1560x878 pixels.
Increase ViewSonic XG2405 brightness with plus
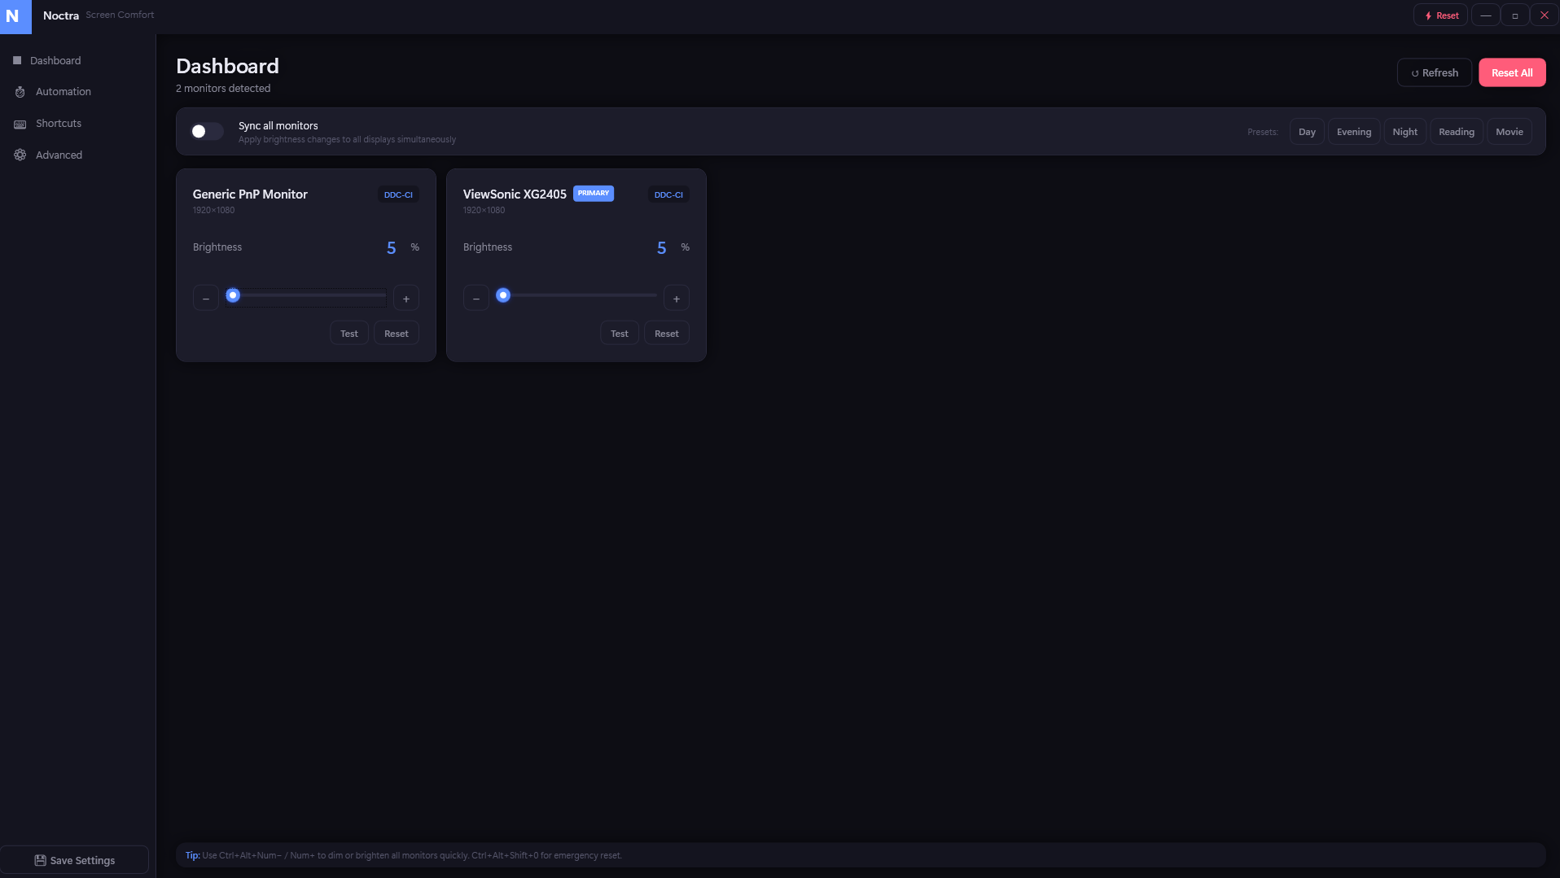[x=676, y=299]
